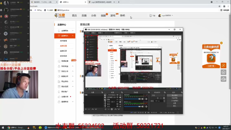This screenshot has width=231, height=130.
Task: Open the 首页 home tab in Douyu navigation
Action: (74, 16)
